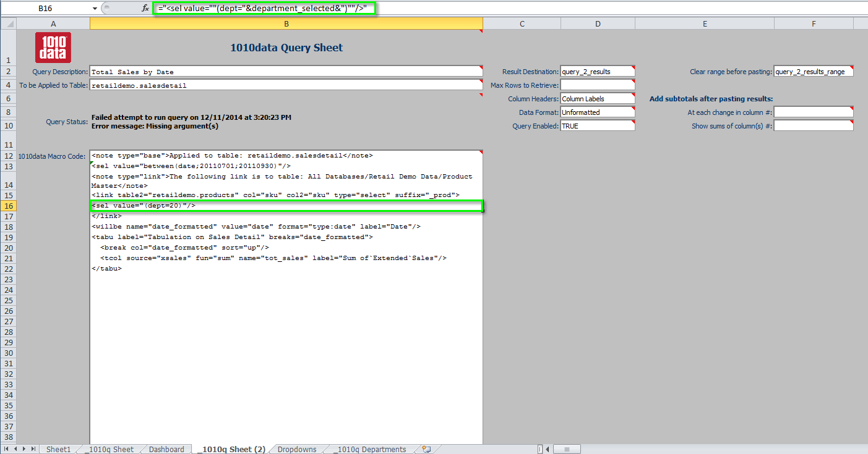Select row 38 header
Viewport: 868px width, 454px height.
coord(8,437)
